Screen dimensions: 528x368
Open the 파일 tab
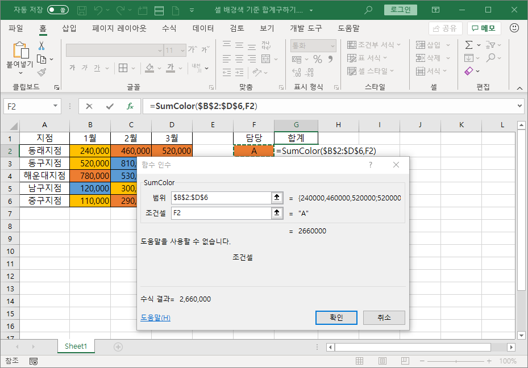coord(16,28)
